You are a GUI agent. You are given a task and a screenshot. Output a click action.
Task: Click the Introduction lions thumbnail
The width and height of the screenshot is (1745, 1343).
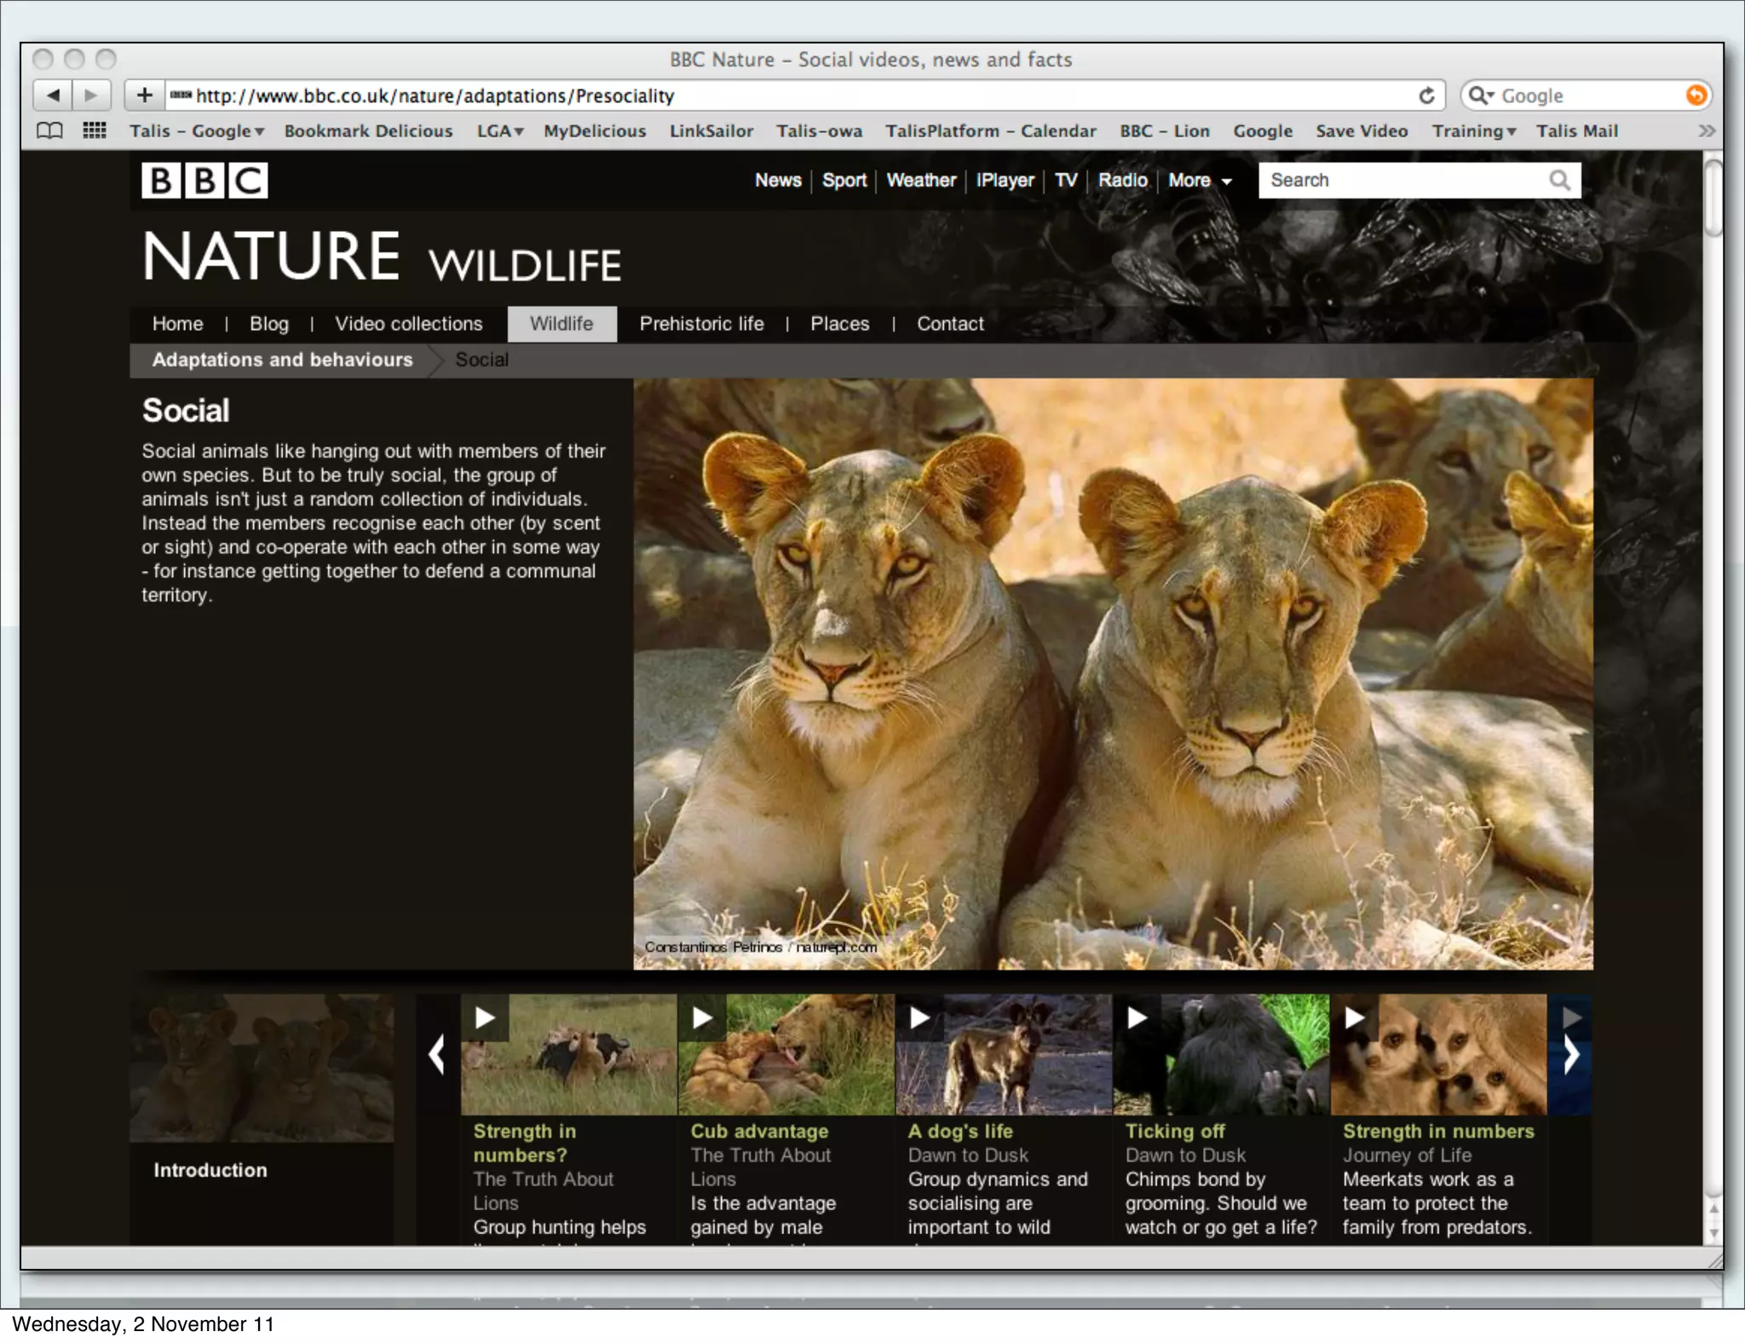point(262,1069)
